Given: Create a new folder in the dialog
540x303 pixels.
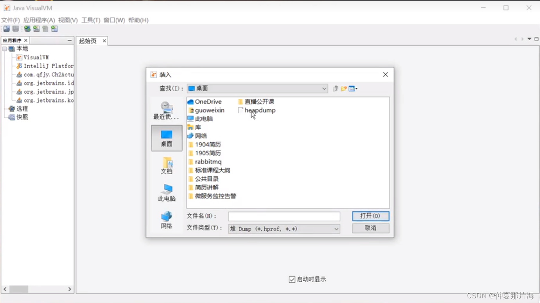Looking at the screenshot, I should (x=344, y=89).
